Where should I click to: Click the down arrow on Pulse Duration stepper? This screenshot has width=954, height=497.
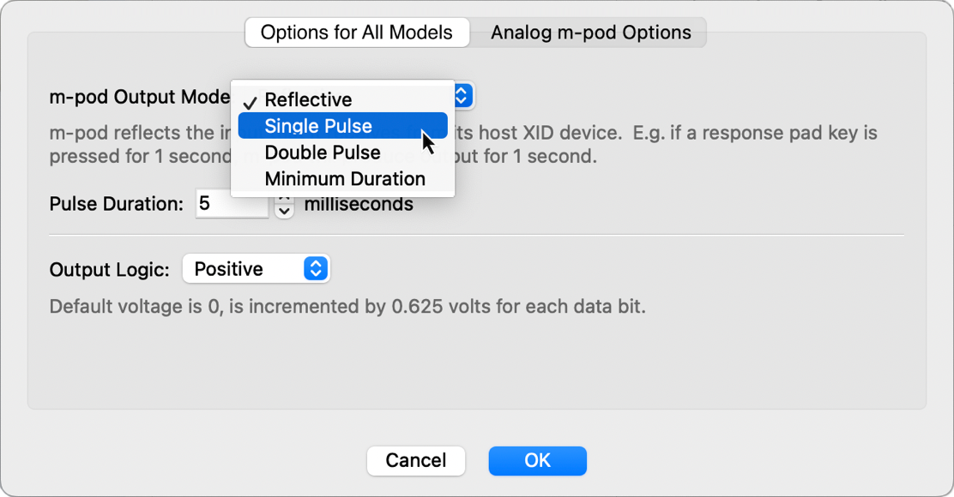coord(283,209)
